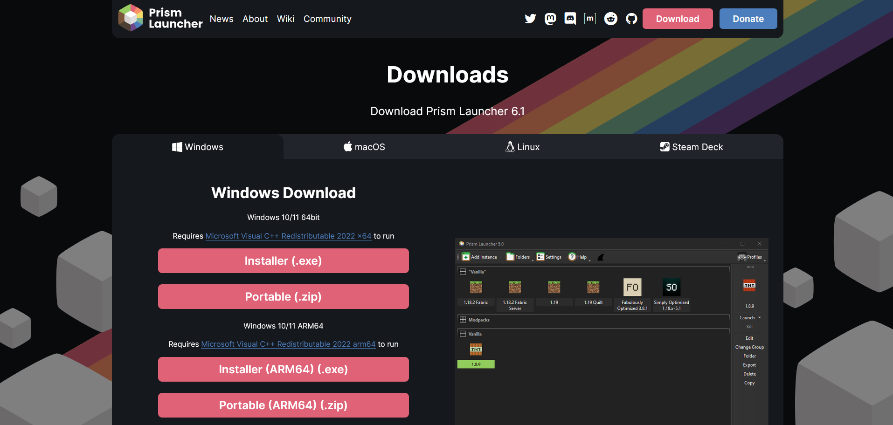The width and height of the screenshot is (893, 425).
Task: Open Visual C++ Redistributable 2022 arm64 link
Action: coord(288,344)
